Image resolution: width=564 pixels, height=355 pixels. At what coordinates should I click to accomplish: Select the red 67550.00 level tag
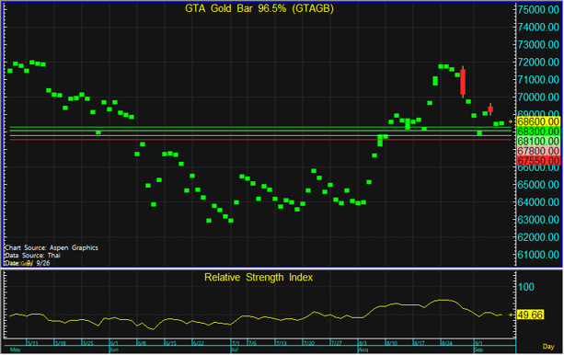click(538, 160)
